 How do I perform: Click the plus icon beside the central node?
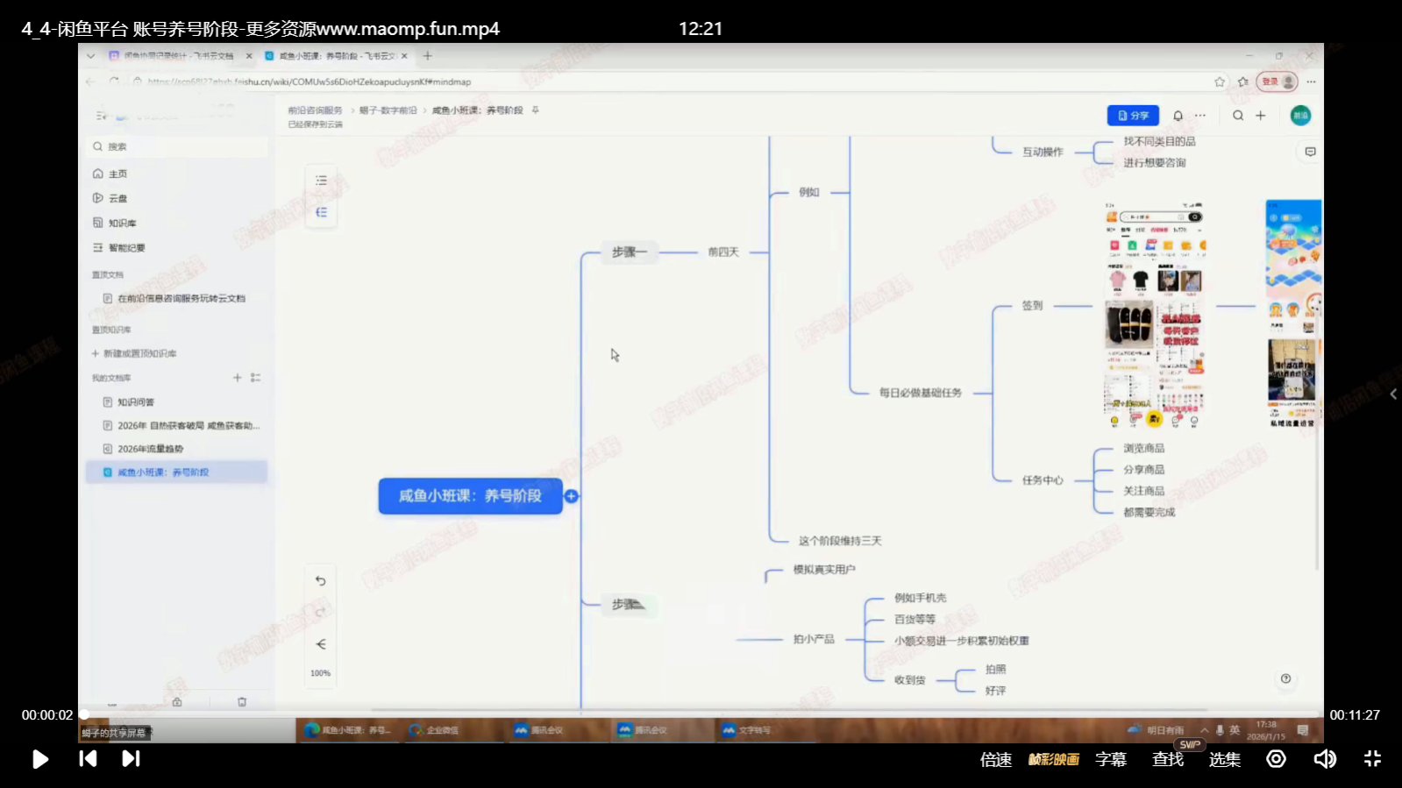[x=572, y=496]
